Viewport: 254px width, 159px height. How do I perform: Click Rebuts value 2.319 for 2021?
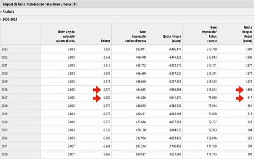click(107, 66)
